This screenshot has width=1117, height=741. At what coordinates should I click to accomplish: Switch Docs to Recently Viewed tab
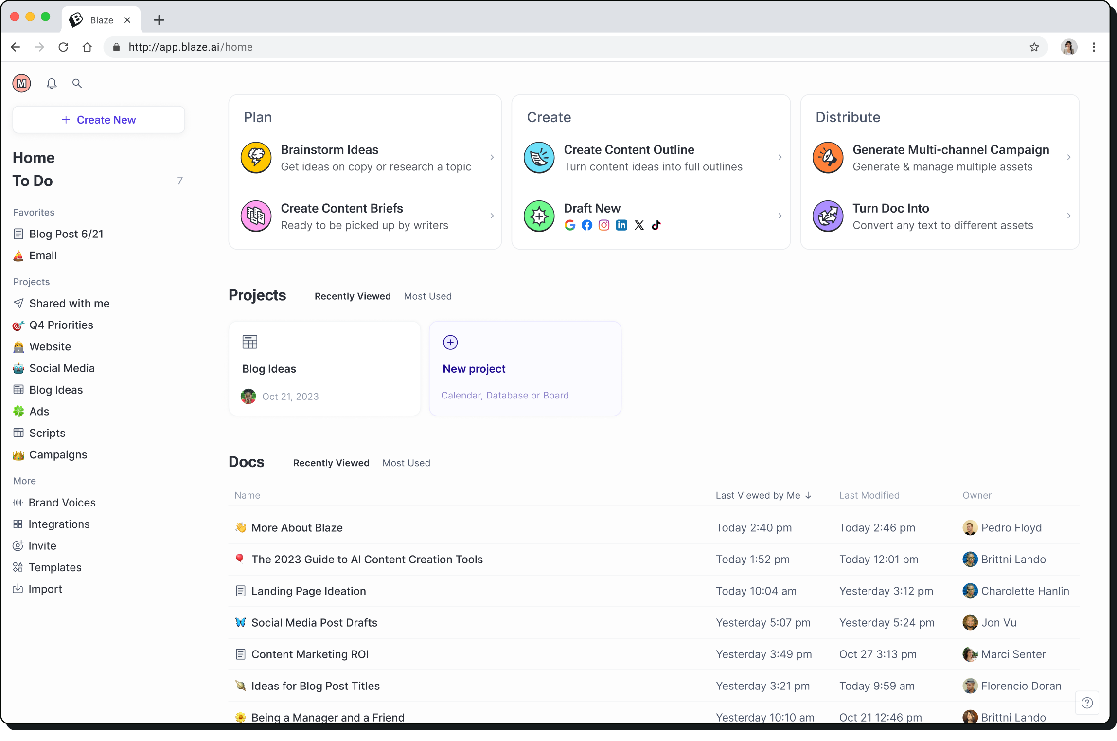[x=331, y=463]
